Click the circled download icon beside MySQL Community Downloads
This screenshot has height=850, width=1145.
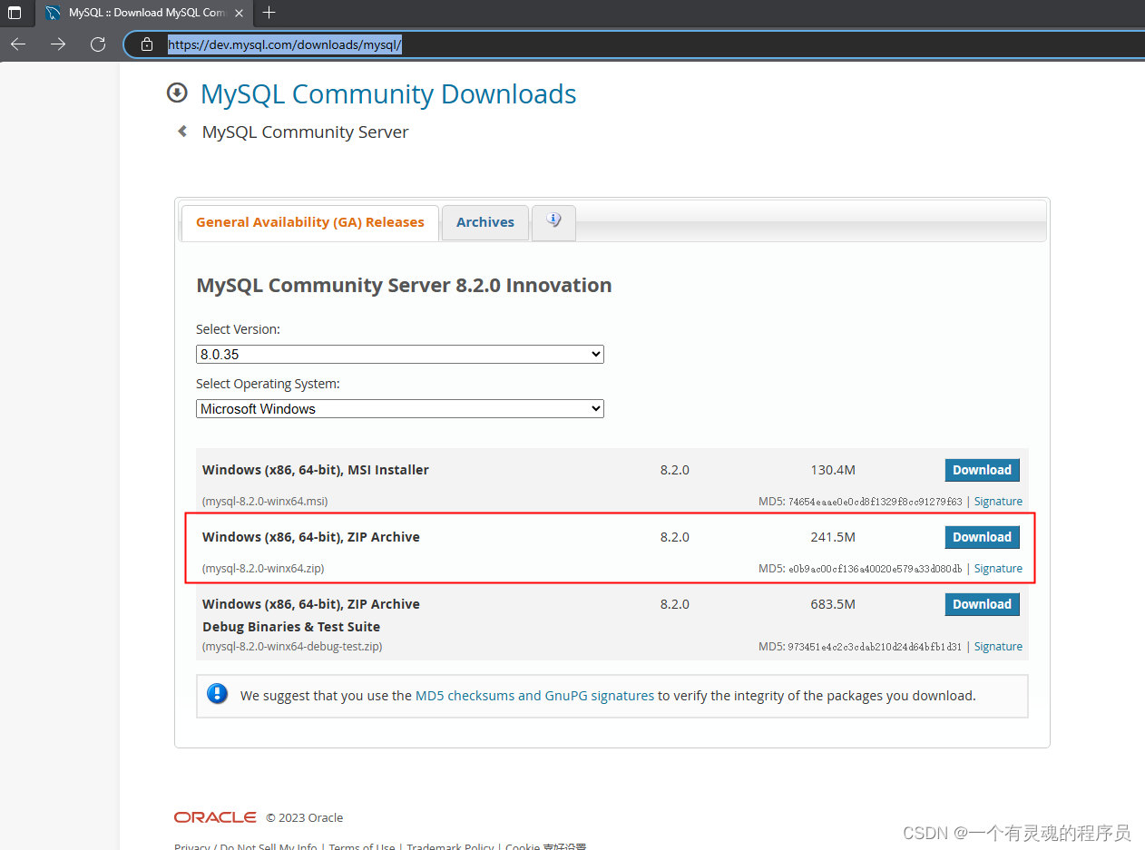pyautogui.click(x=177, y=93)
